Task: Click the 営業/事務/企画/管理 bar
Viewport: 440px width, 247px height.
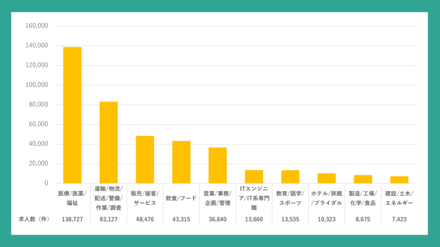Action: 218,166
